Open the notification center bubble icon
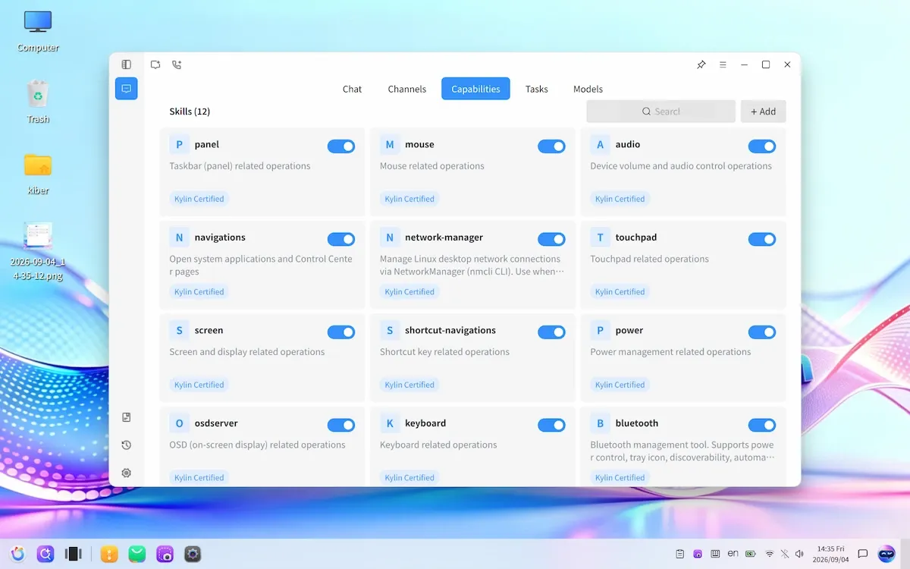Screen dimensions: 910x569 click(x=862, y=554)
